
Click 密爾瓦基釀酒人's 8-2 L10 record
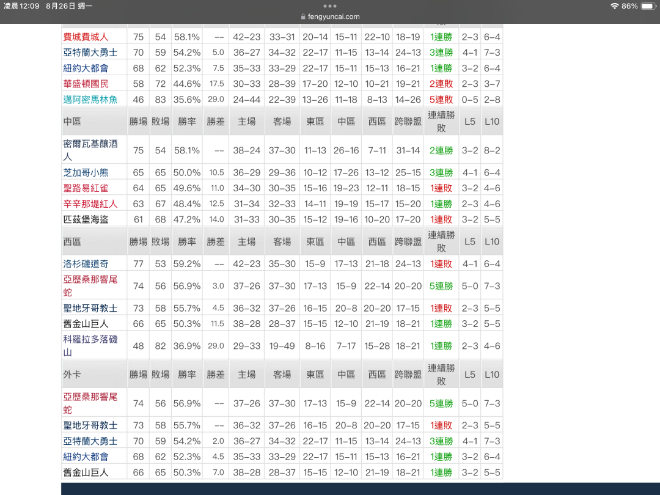click(492, 150)
